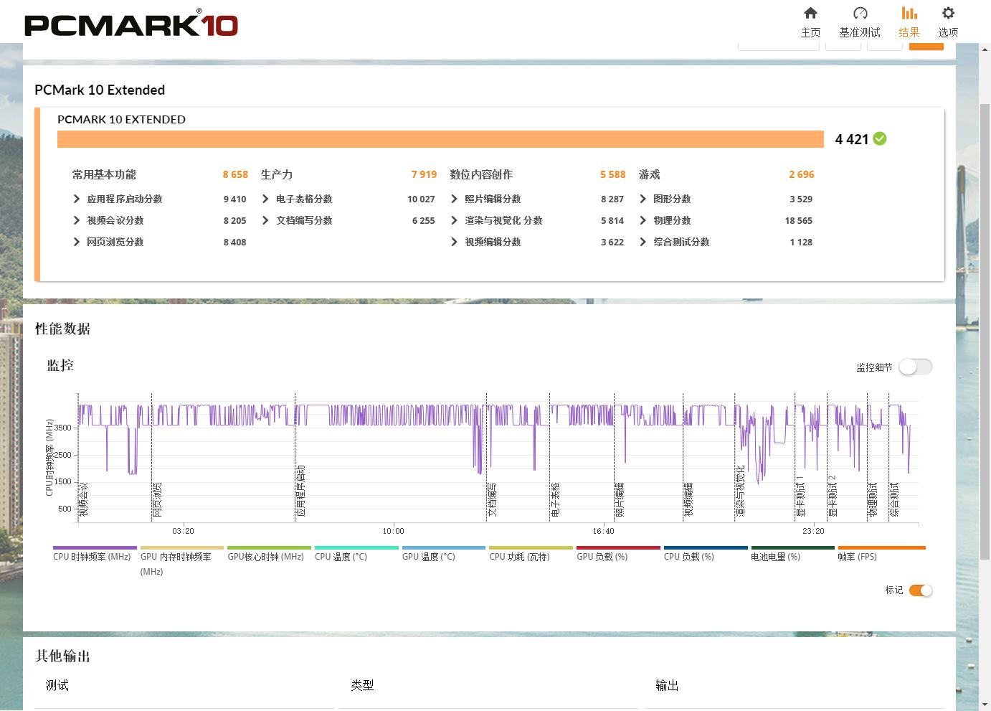
Task: Click the 显卡测试 2 chart marker
Action: (833, 496)
